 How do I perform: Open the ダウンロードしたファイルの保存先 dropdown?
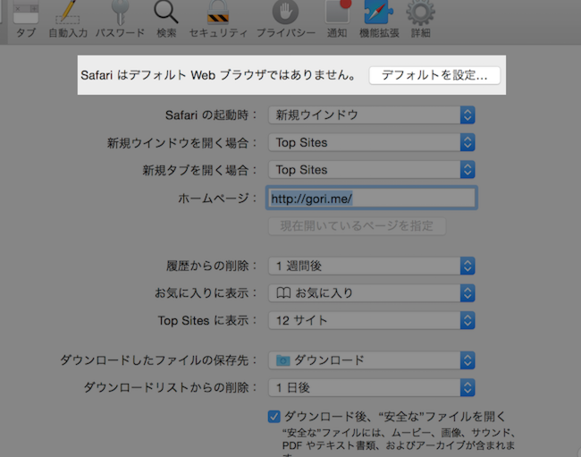click(372, 360)
